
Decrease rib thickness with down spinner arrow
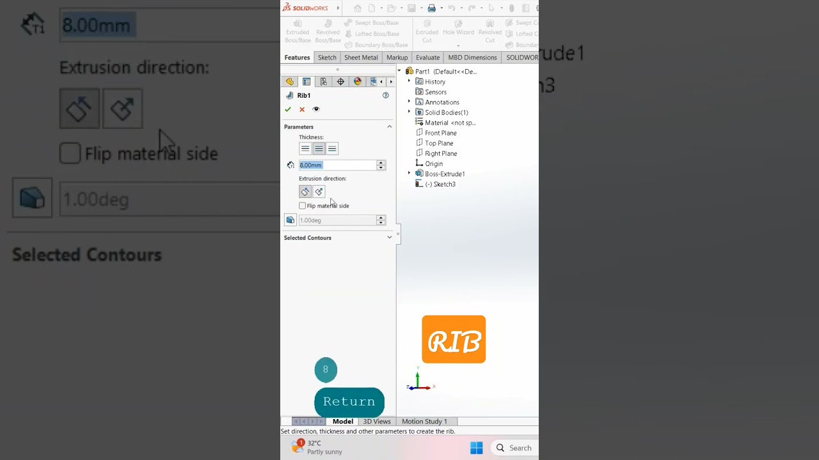click(x=381, y=167)
